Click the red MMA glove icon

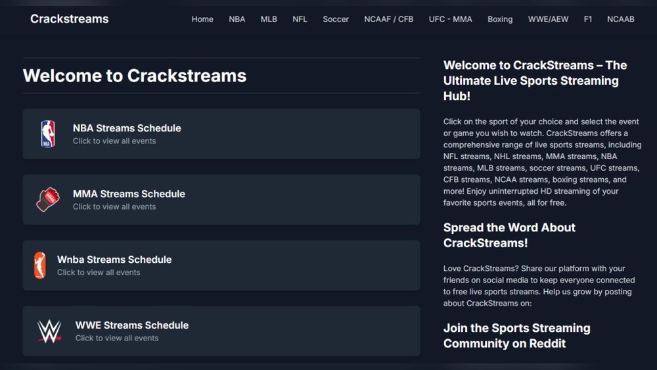48,200
